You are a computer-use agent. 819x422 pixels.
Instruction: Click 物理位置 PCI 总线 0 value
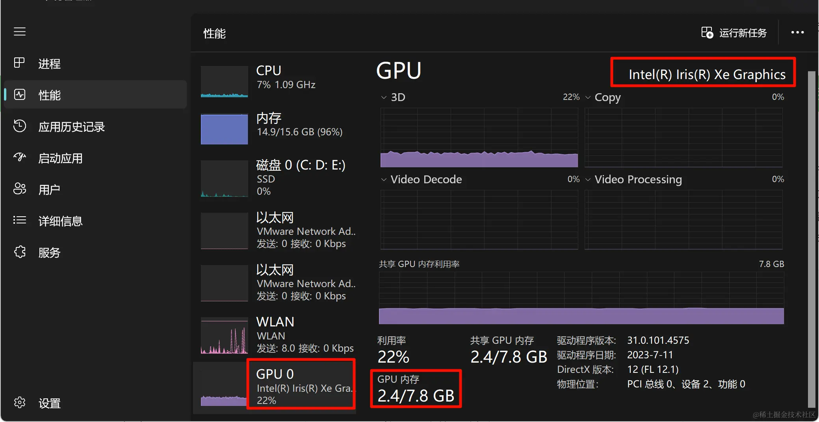686,384
